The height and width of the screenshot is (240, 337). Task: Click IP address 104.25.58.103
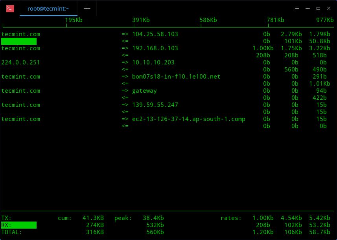tap(155, 34)
